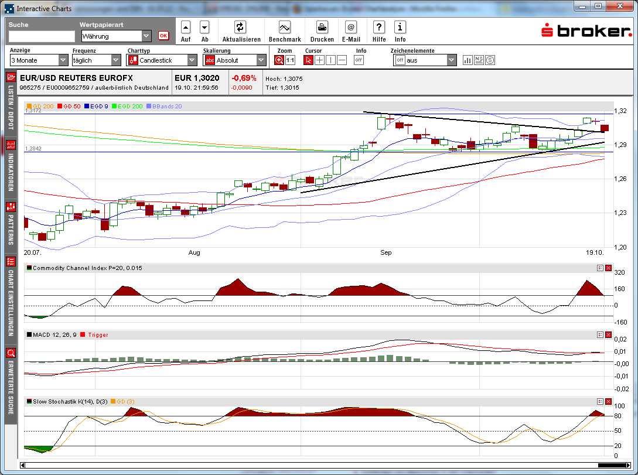The height and width of the screenshot is (475, 638).
Task: Open the Wertpapierart Währung dropdown
Action: pos(117,36)
